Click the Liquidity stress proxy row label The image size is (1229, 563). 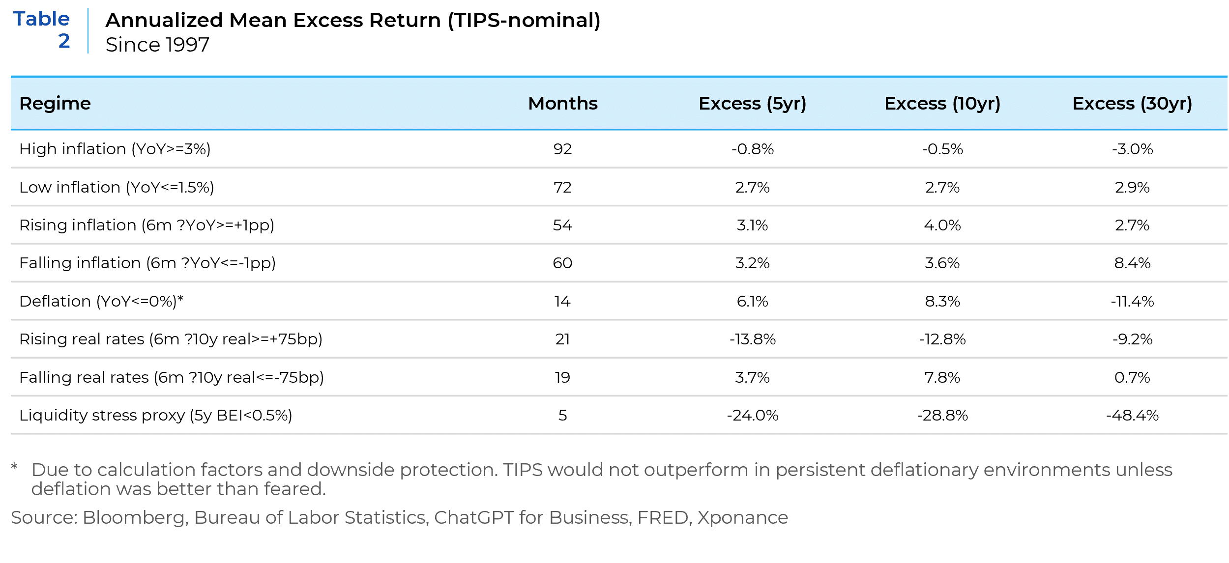coord(155,415)
